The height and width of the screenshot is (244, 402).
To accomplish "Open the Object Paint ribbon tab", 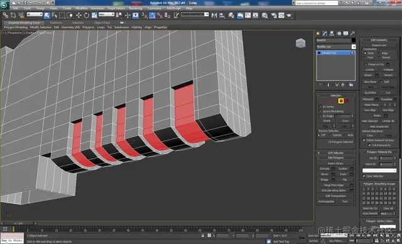I will (102, 23).
